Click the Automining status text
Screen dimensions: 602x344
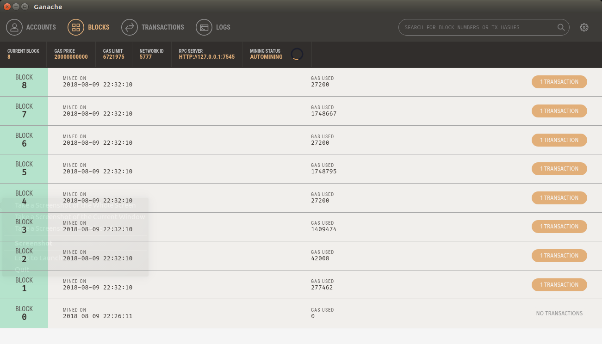[266, 57]
